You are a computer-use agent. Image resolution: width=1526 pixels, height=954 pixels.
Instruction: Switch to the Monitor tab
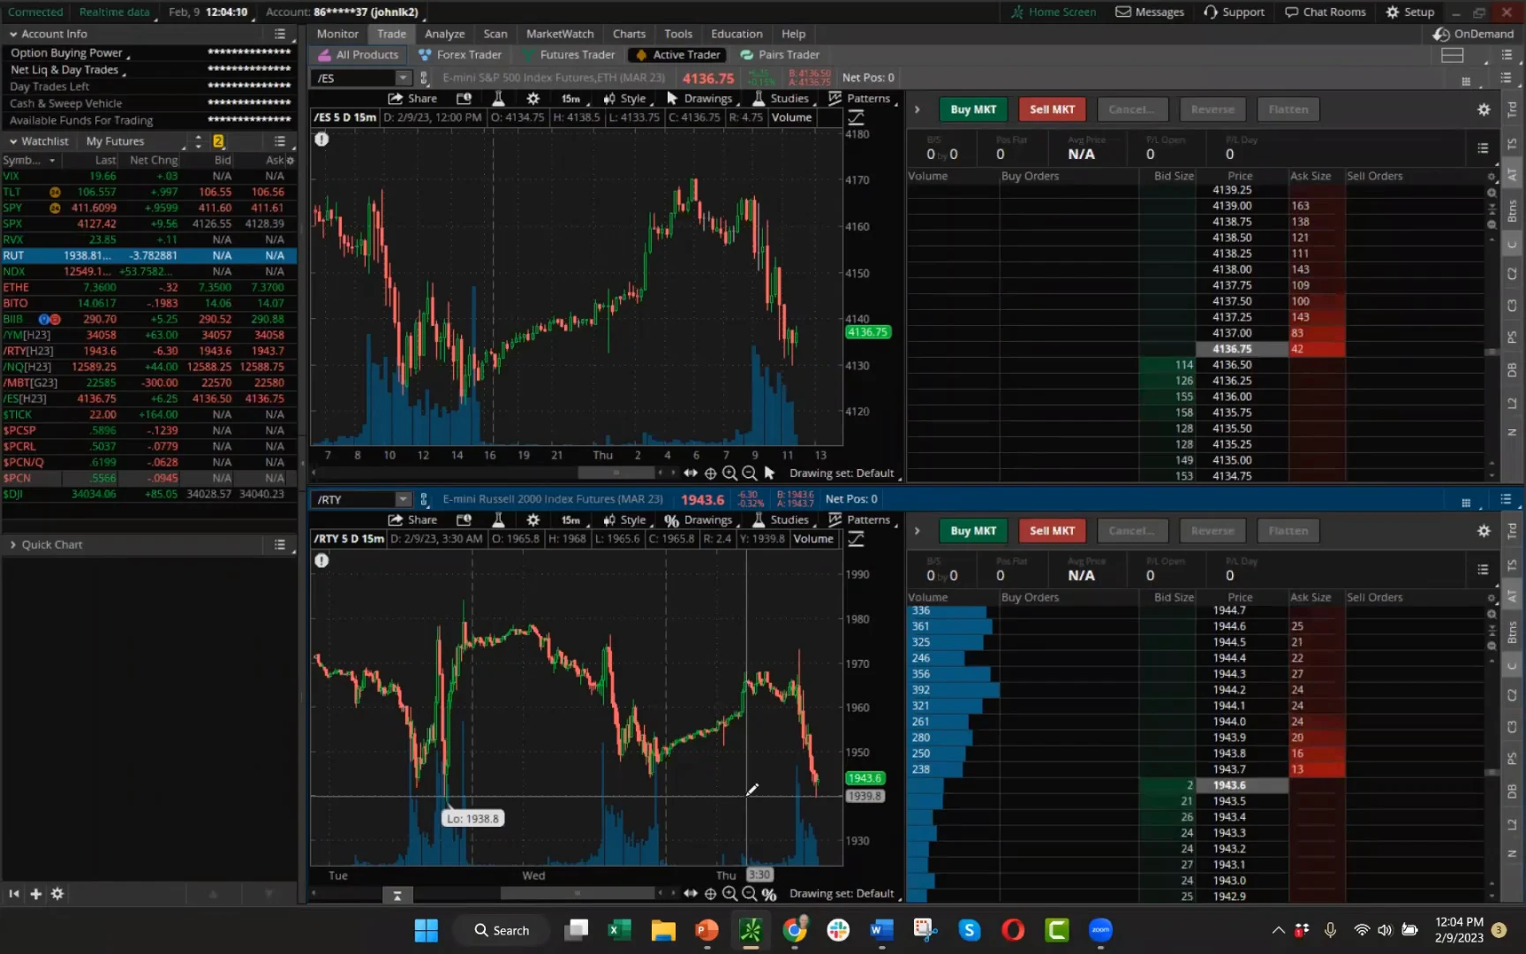pyautogui.click(x=337, y=34)
